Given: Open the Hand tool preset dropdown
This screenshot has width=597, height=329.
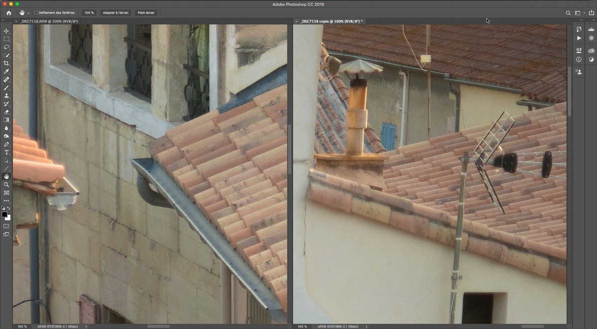Looking at the screenshot, I should (28, 12).
